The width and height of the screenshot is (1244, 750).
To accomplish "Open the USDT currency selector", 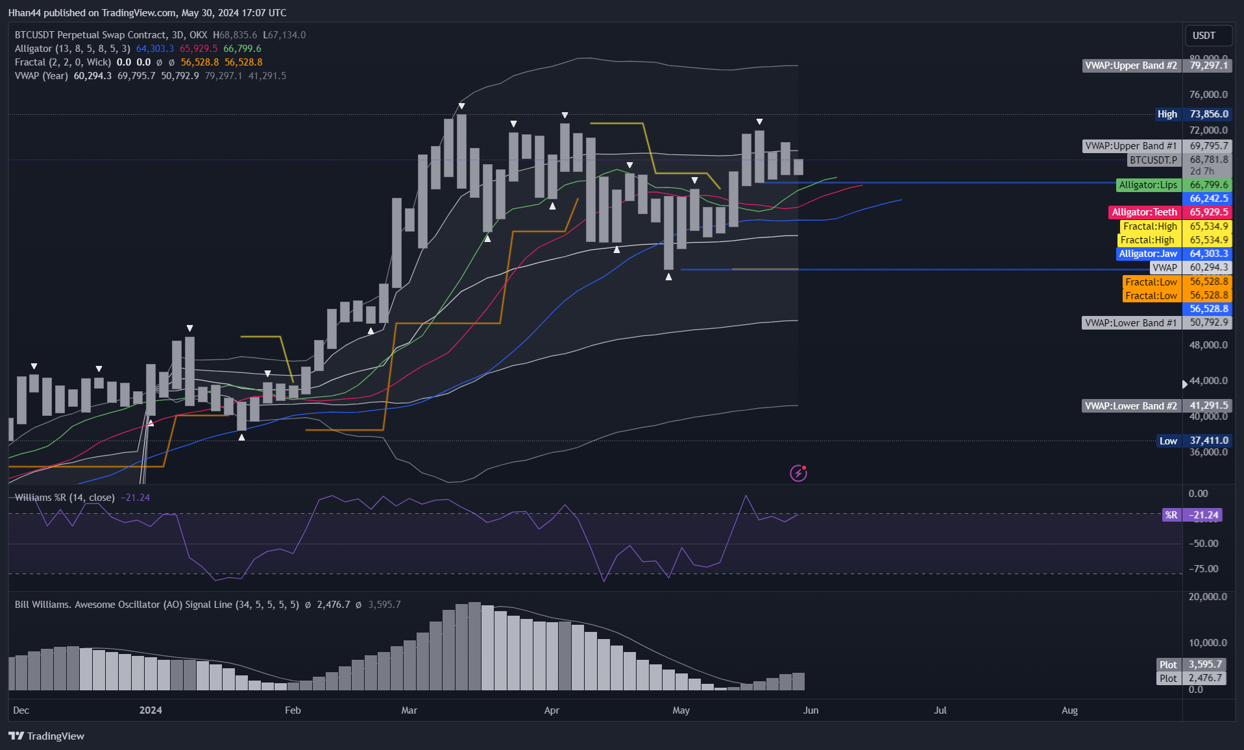I will point(1207,36).
